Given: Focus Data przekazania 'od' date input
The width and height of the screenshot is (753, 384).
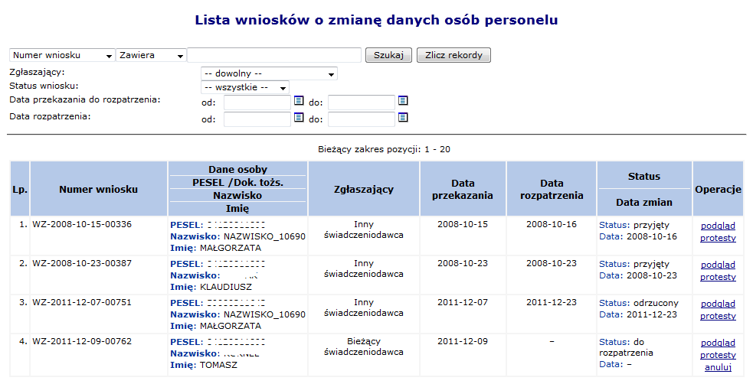Looking at the screenshot, I should 257,103.
